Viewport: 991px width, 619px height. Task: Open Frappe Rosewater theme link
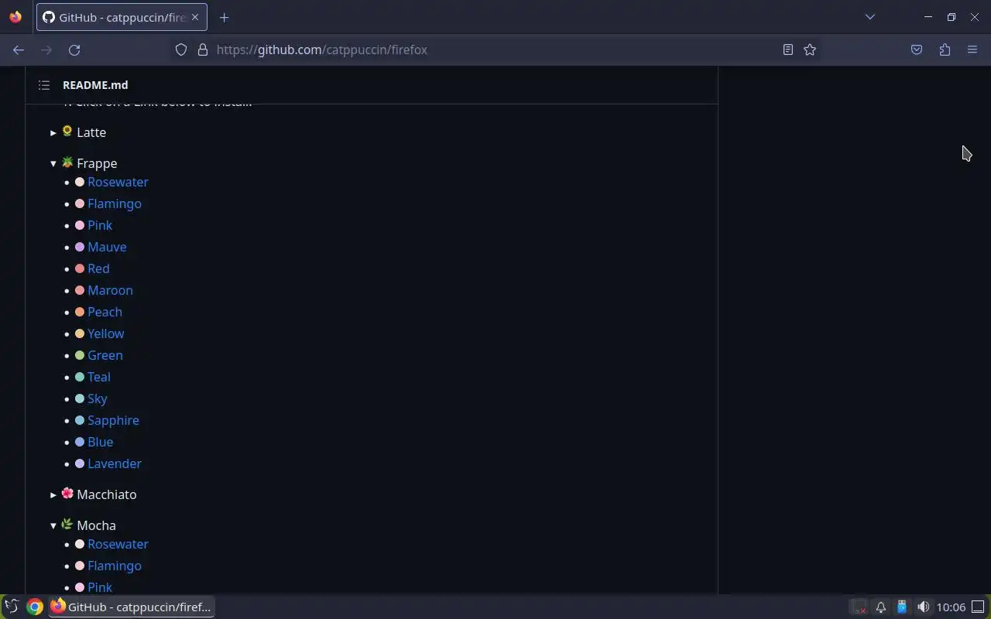118,182
